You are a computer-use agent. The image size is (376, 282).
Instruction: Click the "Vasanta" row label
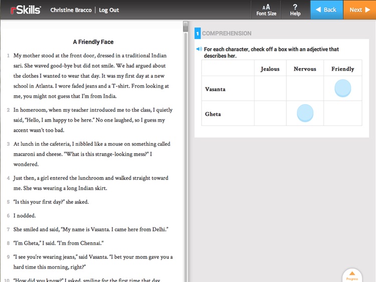(x=215, y=89)
